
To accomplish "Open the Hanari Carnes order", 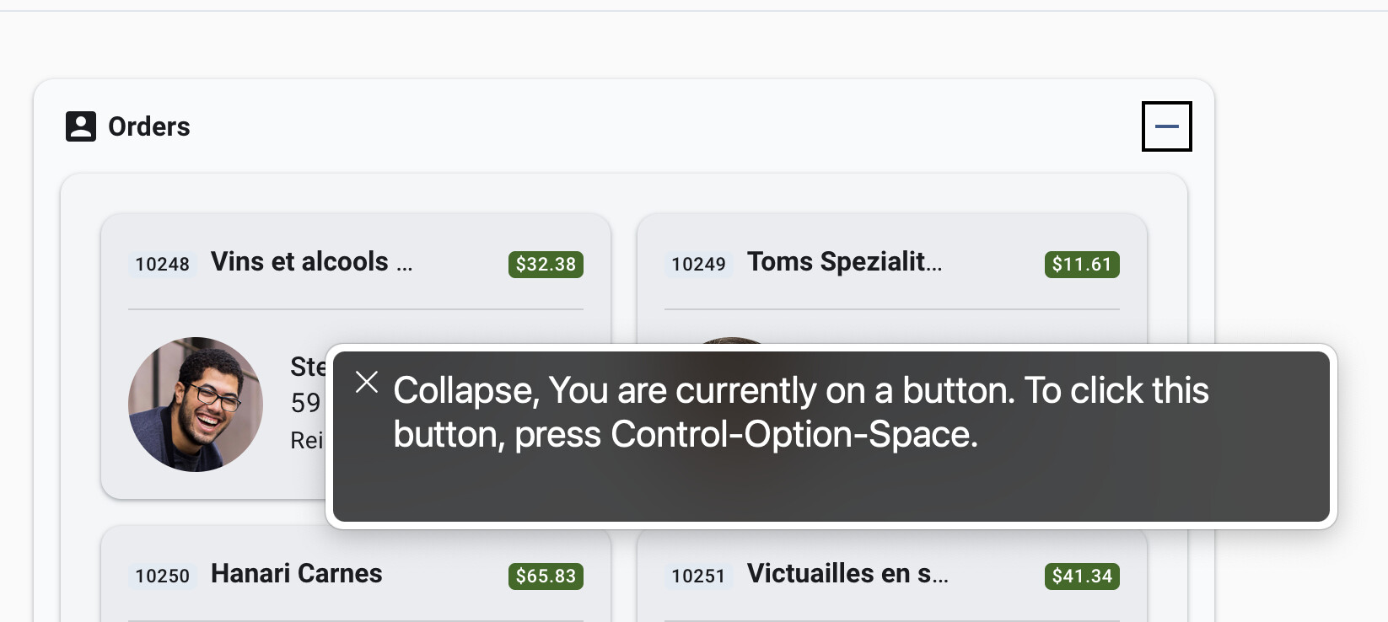I will coord(297,573).
